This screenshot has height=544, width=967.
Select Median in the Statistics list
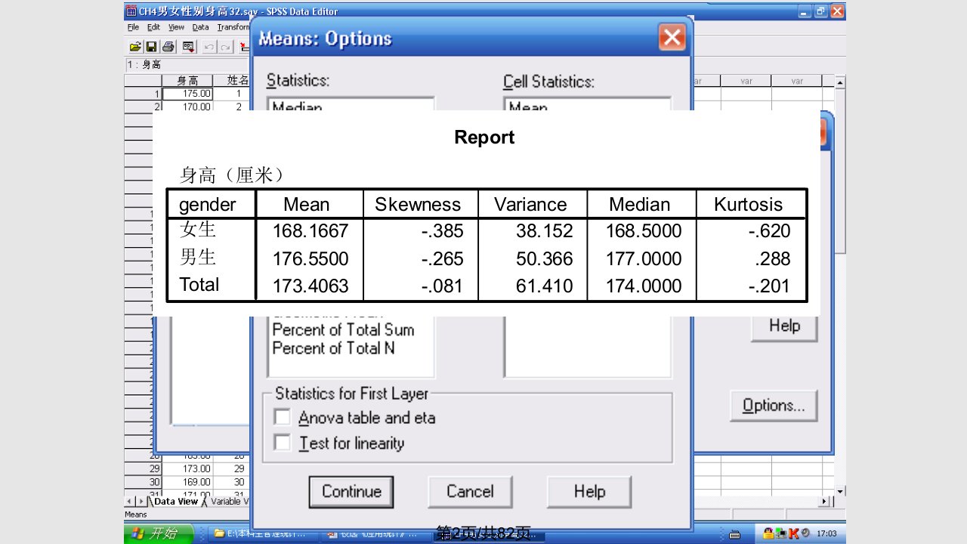click(x=297, y=107)
